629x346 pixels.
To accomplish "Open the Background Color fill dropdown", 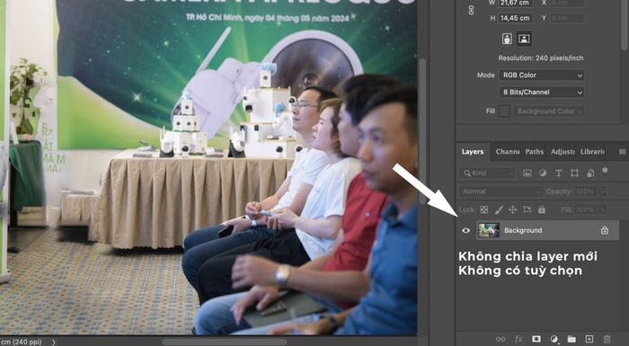I will pos(548,111).
